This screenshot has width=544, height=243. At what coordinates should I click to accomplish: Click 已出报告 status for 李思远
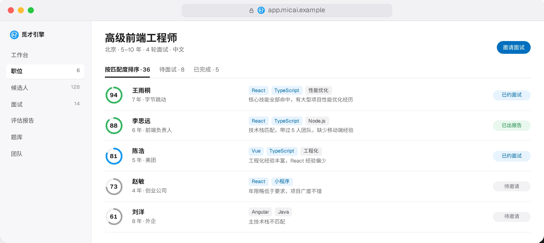click(x=512, y=126)
